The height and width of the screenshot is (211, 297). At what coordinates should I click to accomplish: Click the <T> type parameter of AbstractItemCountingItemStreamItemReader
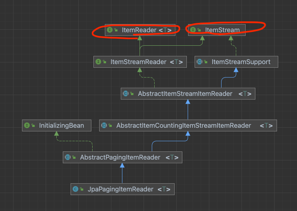(266, 126)
